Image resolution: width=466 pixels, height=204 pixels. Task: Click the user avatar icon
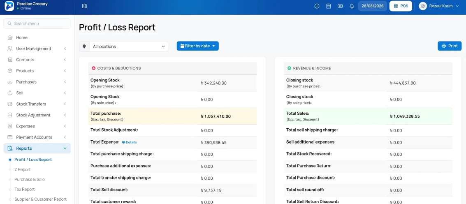pos(423,6)
